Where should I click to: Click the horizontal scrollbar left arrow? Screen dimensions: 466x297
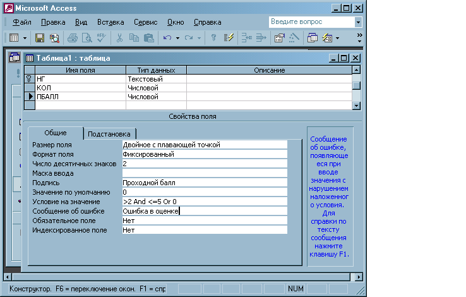tap(8, 277)
